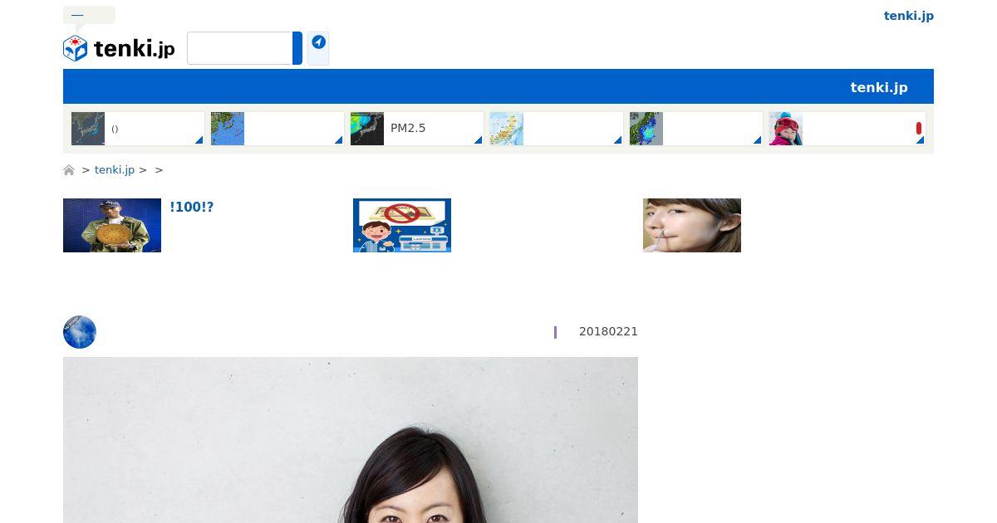This screenshot has height=523, width=997.
Task: Open the no-cash cartoon thumbnail
Action: (402, 225)
